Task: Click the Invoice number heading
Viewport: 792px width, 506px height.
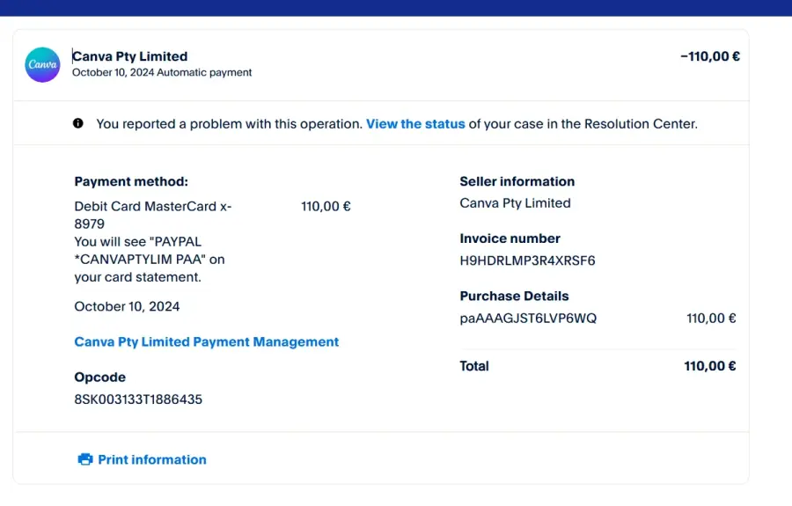Action: click(510, 238)
